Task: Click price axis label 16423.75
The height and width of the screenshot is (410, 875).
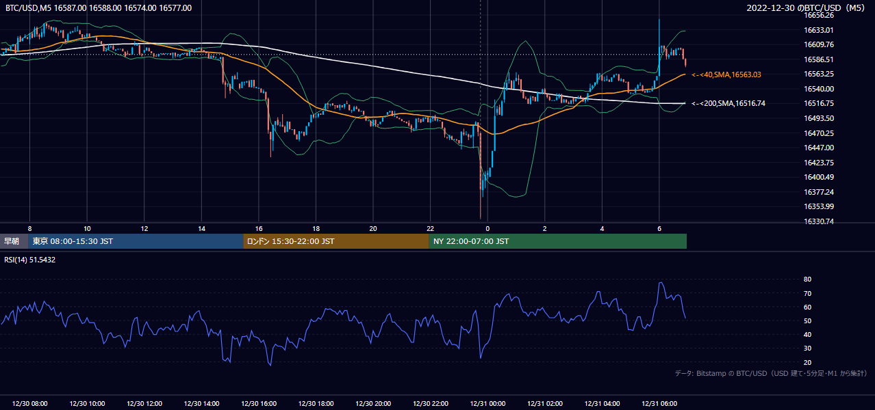Action: [x=818, y=163]
